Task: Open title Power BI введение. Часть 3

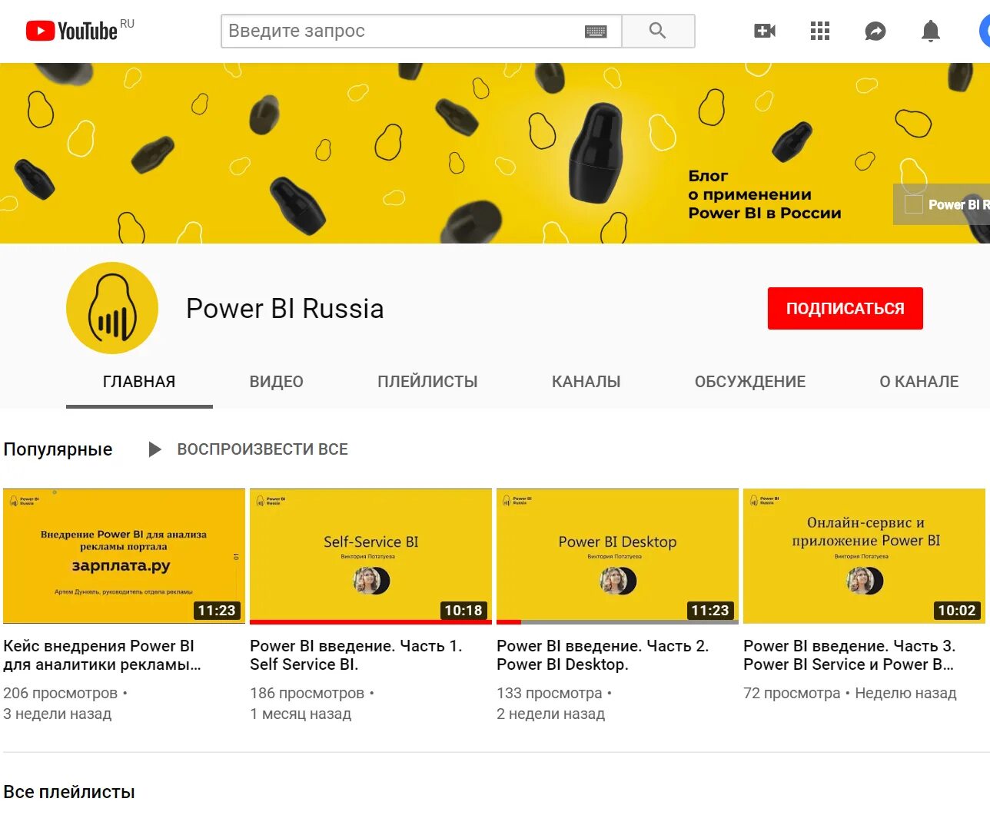Action: coord(849,655)
